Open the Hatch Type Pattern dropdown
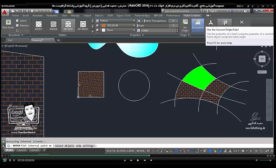The height and width of the screenshot is (168, 276). 117,21
